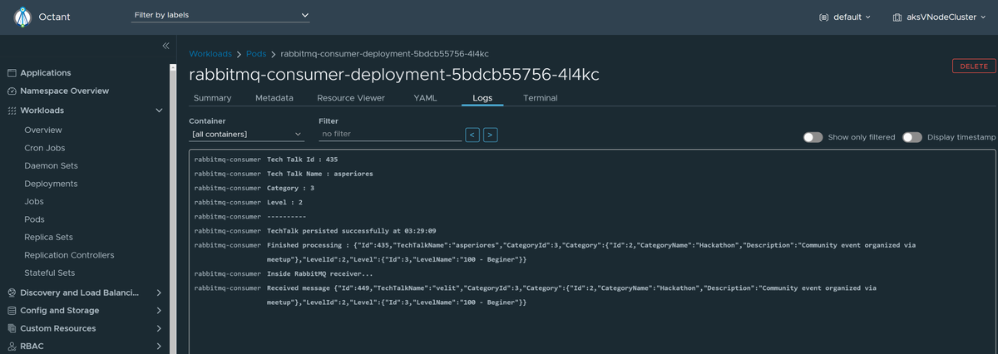The width and height of the screenshot is (998, 354).
Task: Click the log line 'Category : 3'
Action: pyautogui.click(x=290, y=188)
